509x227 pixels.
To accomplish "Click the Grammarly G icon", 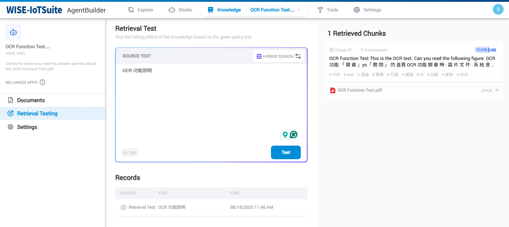I will 294,135.
